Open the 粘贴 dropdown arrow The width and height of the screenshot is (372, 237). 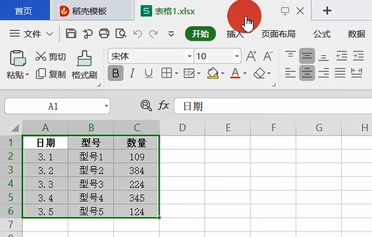click(x=28, y=75)
